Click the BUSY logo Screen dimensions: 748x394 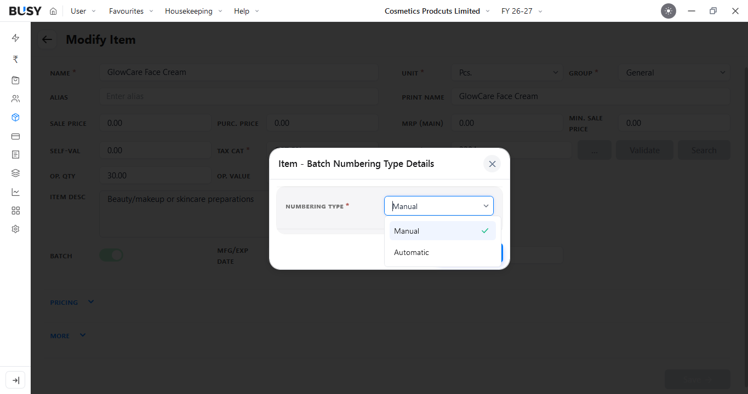(25, 11)
